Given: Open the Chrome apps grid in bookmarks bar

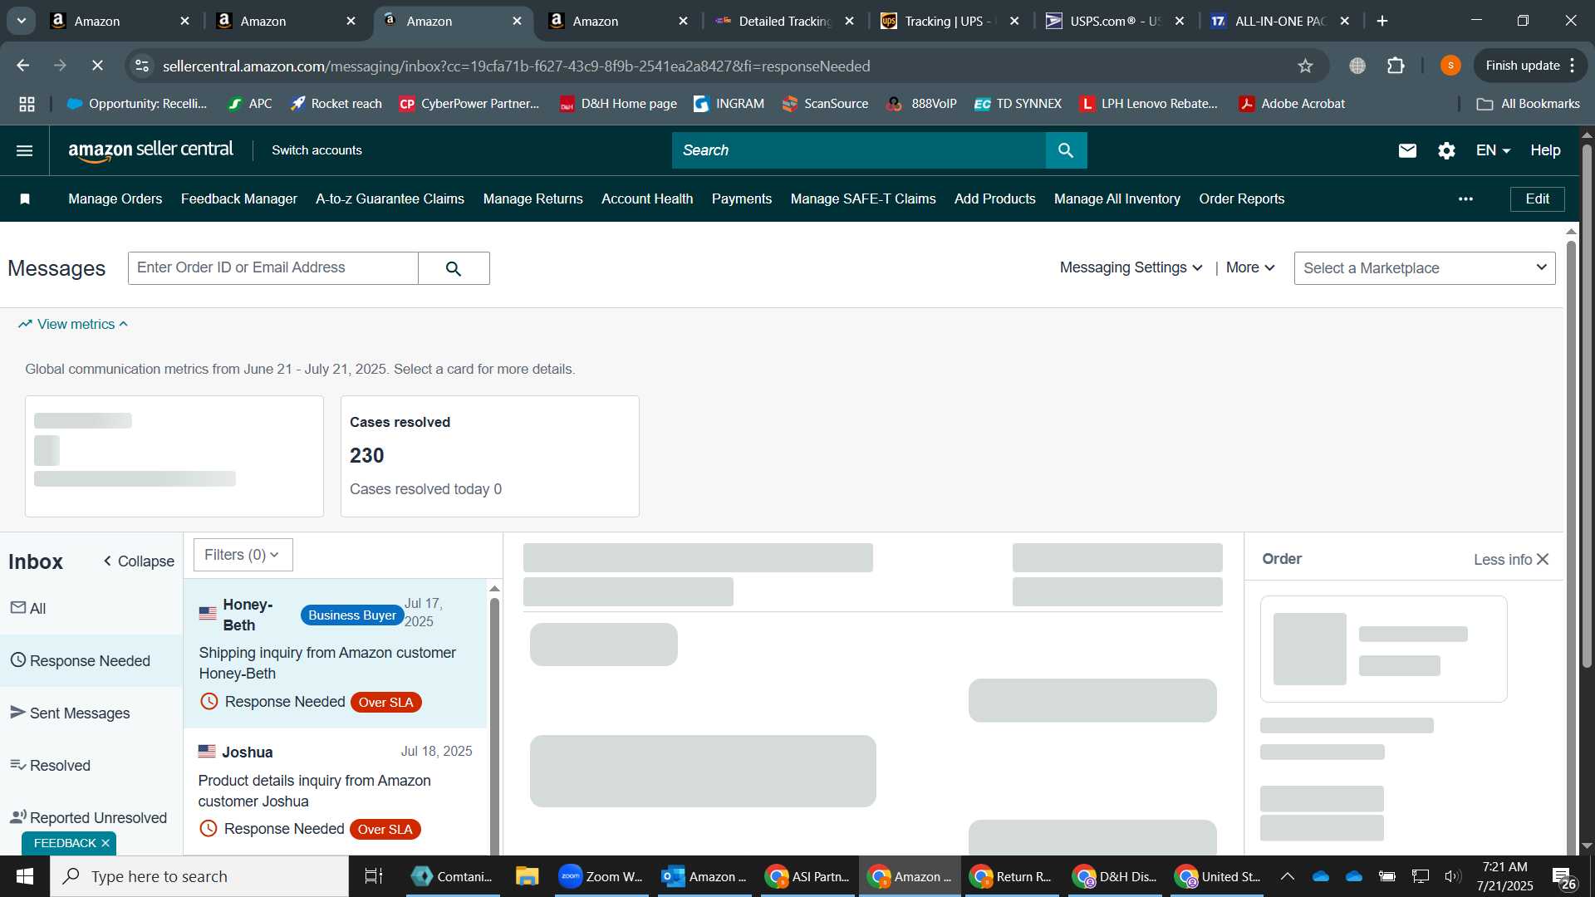Looking at the screenshot, I should point(27,104).
